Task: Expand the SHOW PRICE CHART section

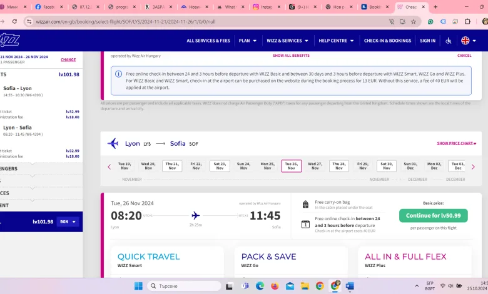Action: 457,143
